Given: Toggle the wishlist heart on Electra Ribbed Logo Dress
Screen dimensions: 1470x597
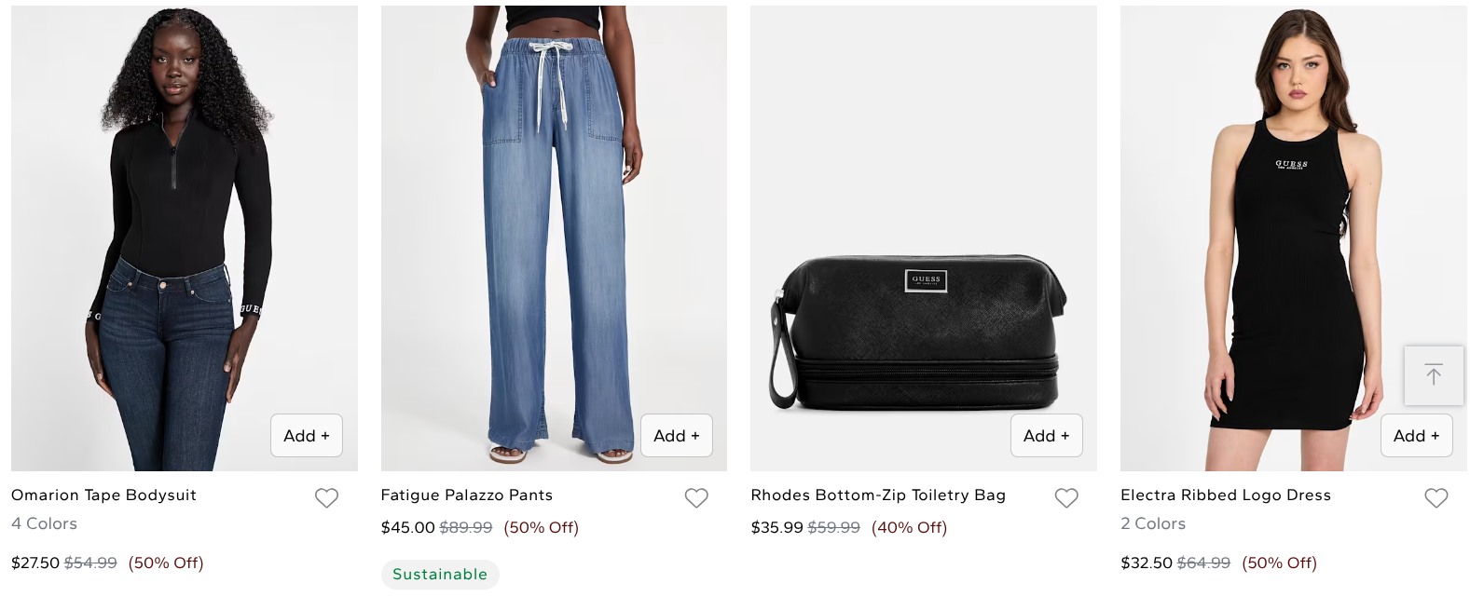Looking at the screenshot, I should click(1436, 498).
